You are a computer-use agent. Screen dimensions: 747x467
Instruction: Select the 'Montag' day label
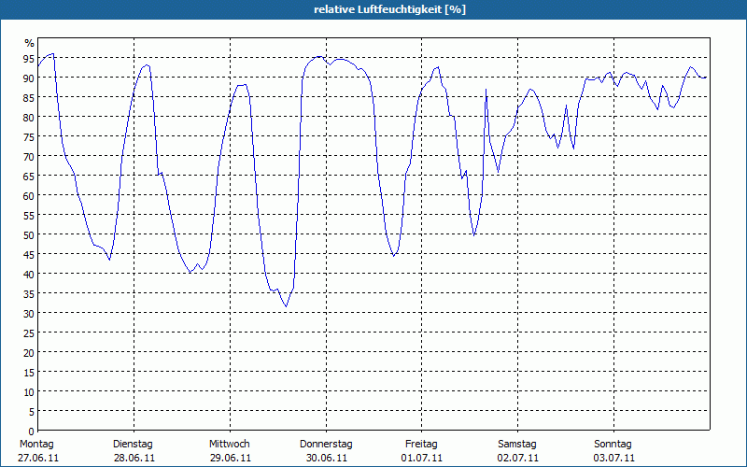pyautogui.click(x=36, y=445)
